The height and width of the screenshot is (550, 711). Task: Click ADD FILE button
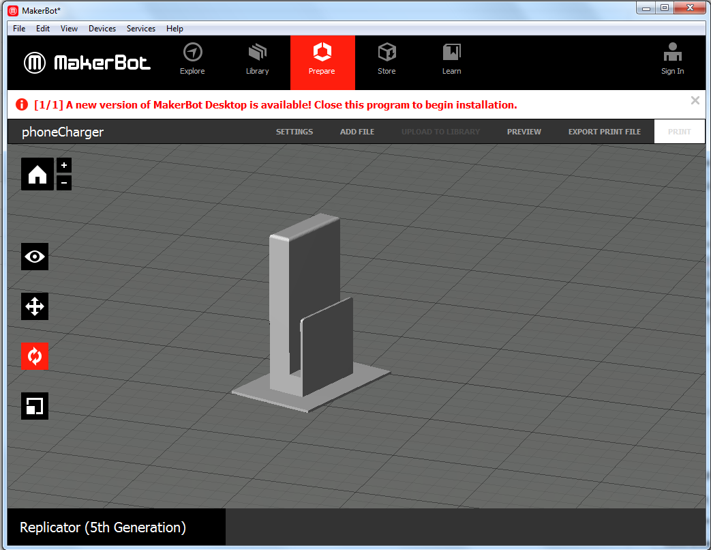point(357,132)
